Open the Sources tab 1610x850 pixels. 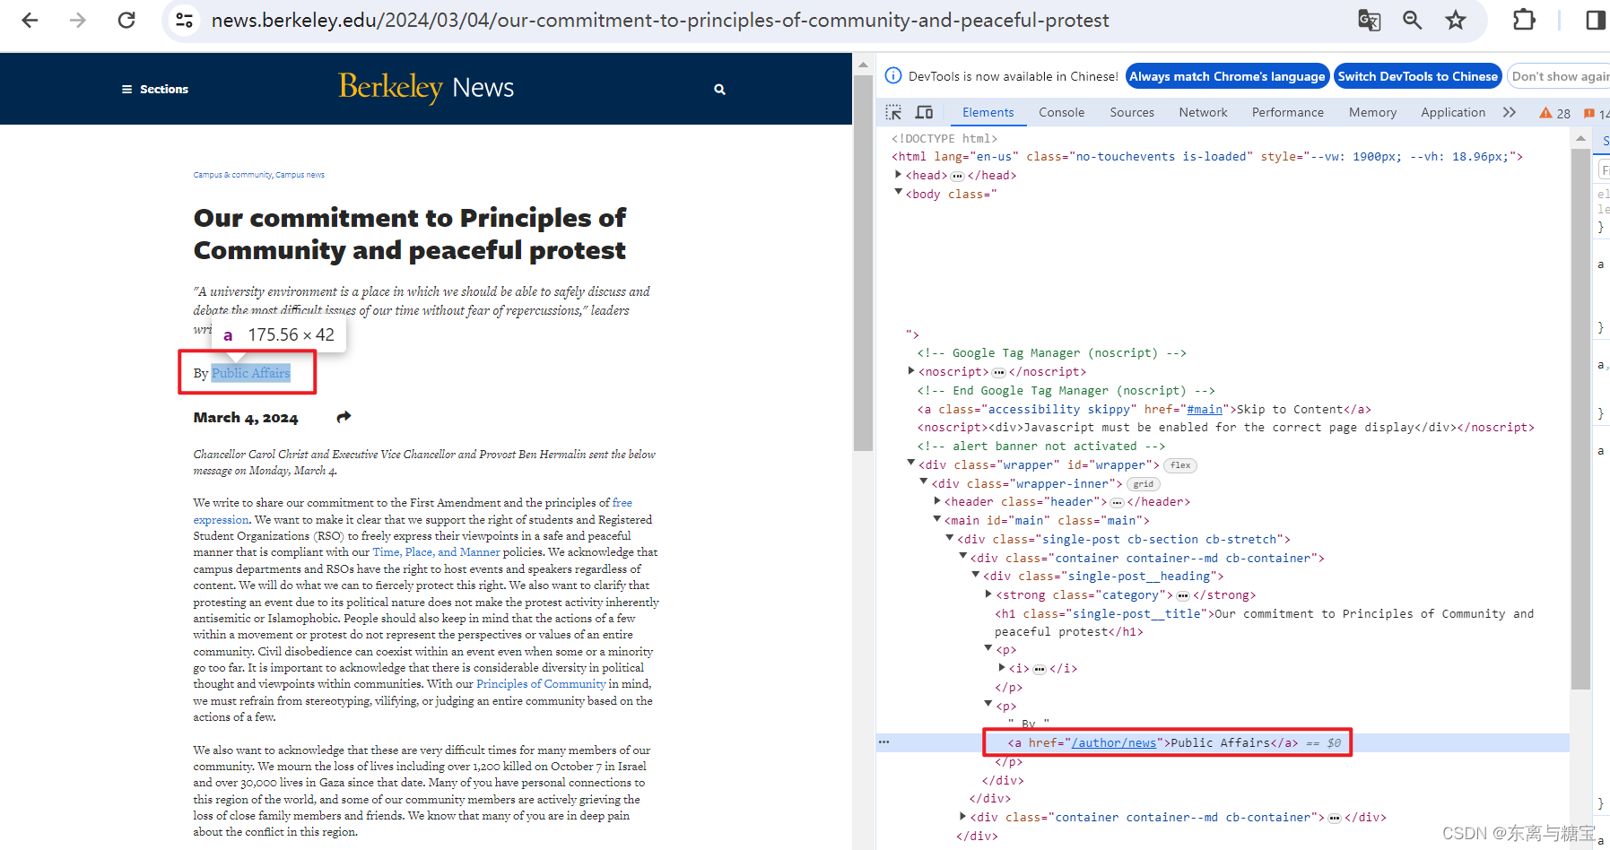point(1132,112)
